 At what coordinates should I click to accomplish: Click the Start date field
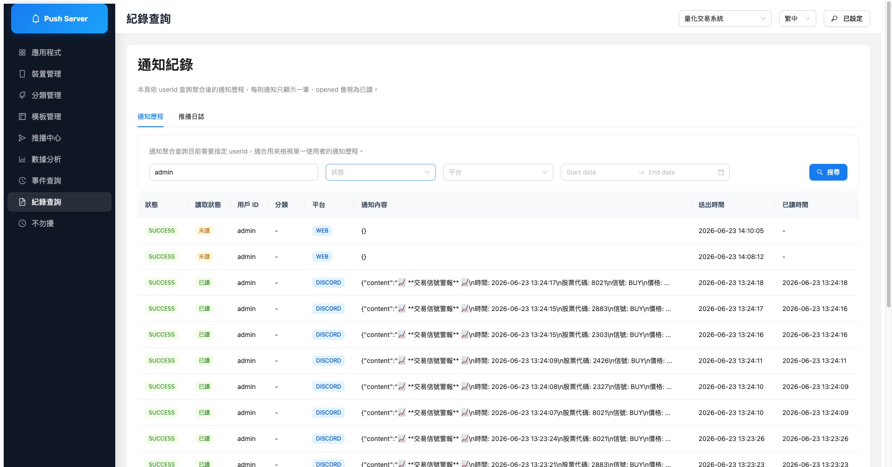coord(598,172)
